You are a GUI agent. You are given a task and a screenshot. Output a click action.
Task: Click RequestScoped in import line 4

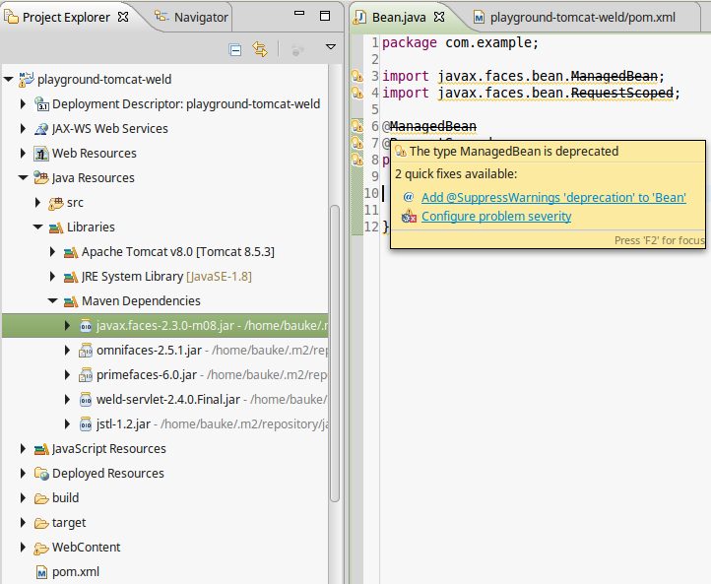click(621, 93)
